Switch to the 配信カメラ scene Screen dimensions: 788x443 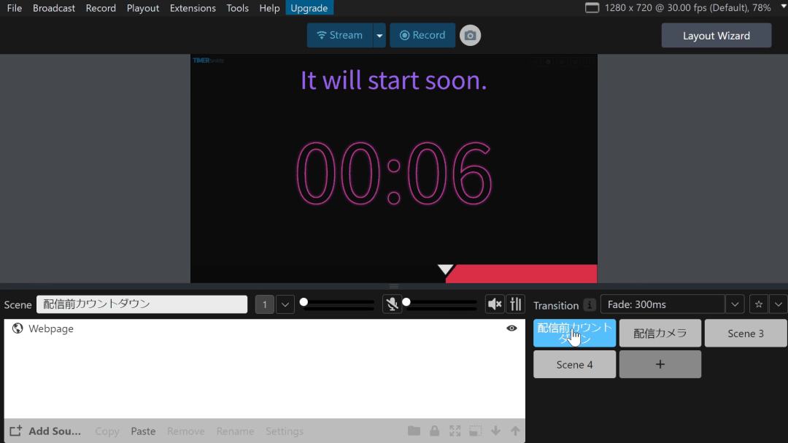[660, 334]
